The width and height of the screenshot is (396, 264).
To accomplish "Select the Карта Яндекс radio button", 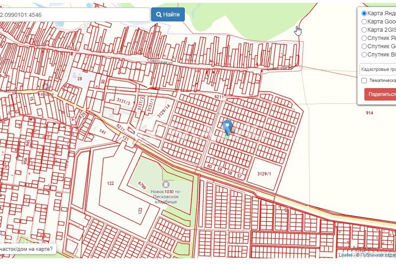I will click(364, 13).
